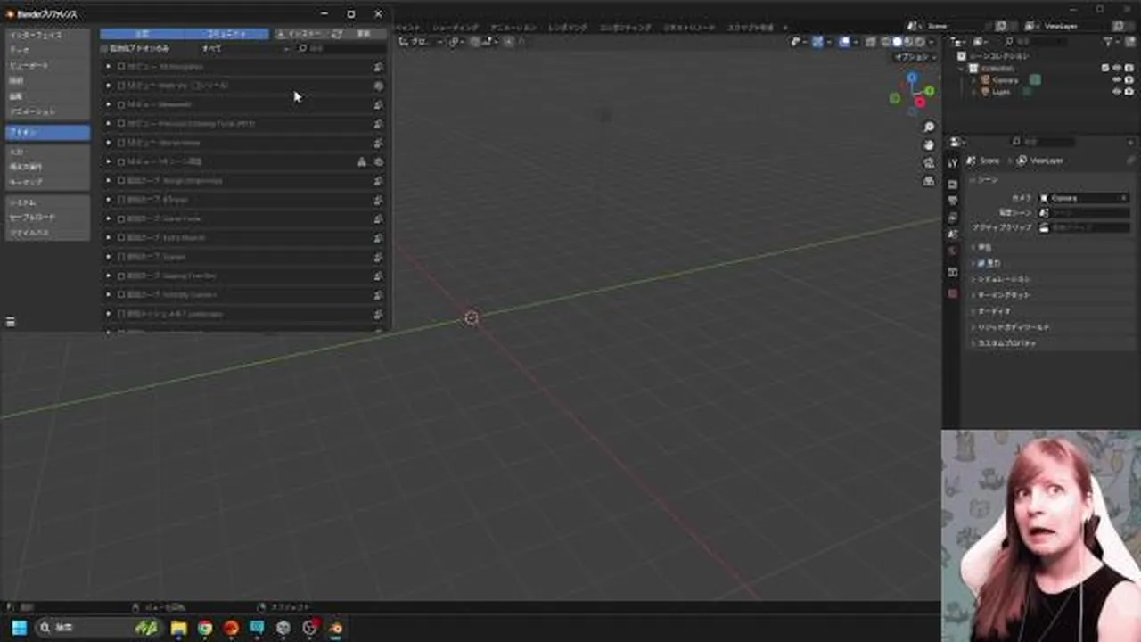Toggle 有効化アドオンのみ (enabled add-ons only) checkbox

[x=104, y=49]
